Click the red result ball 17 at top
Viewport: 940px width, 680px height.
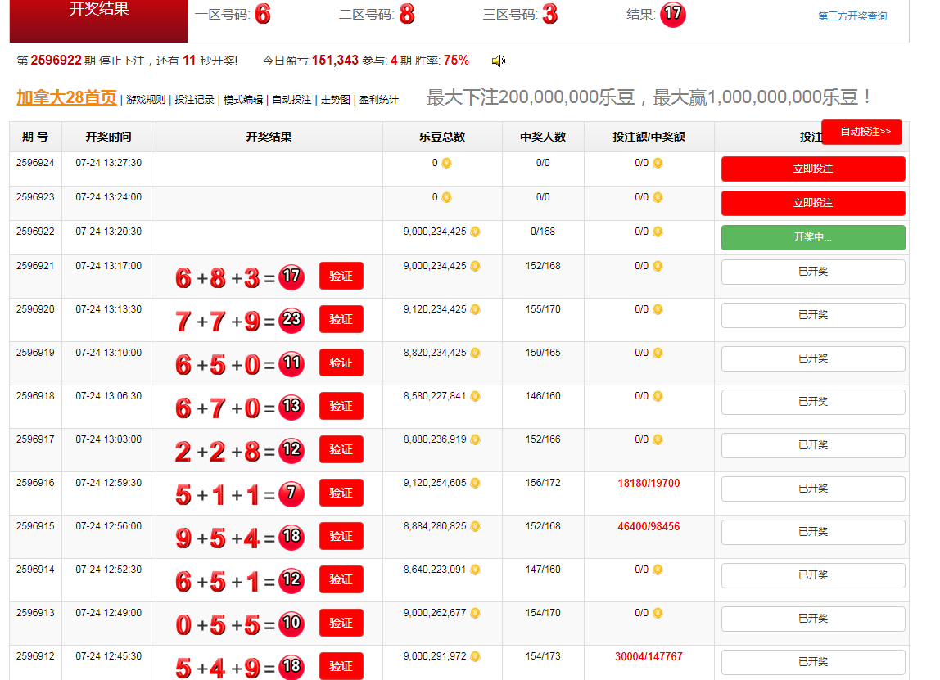click(x=672, y=14)
